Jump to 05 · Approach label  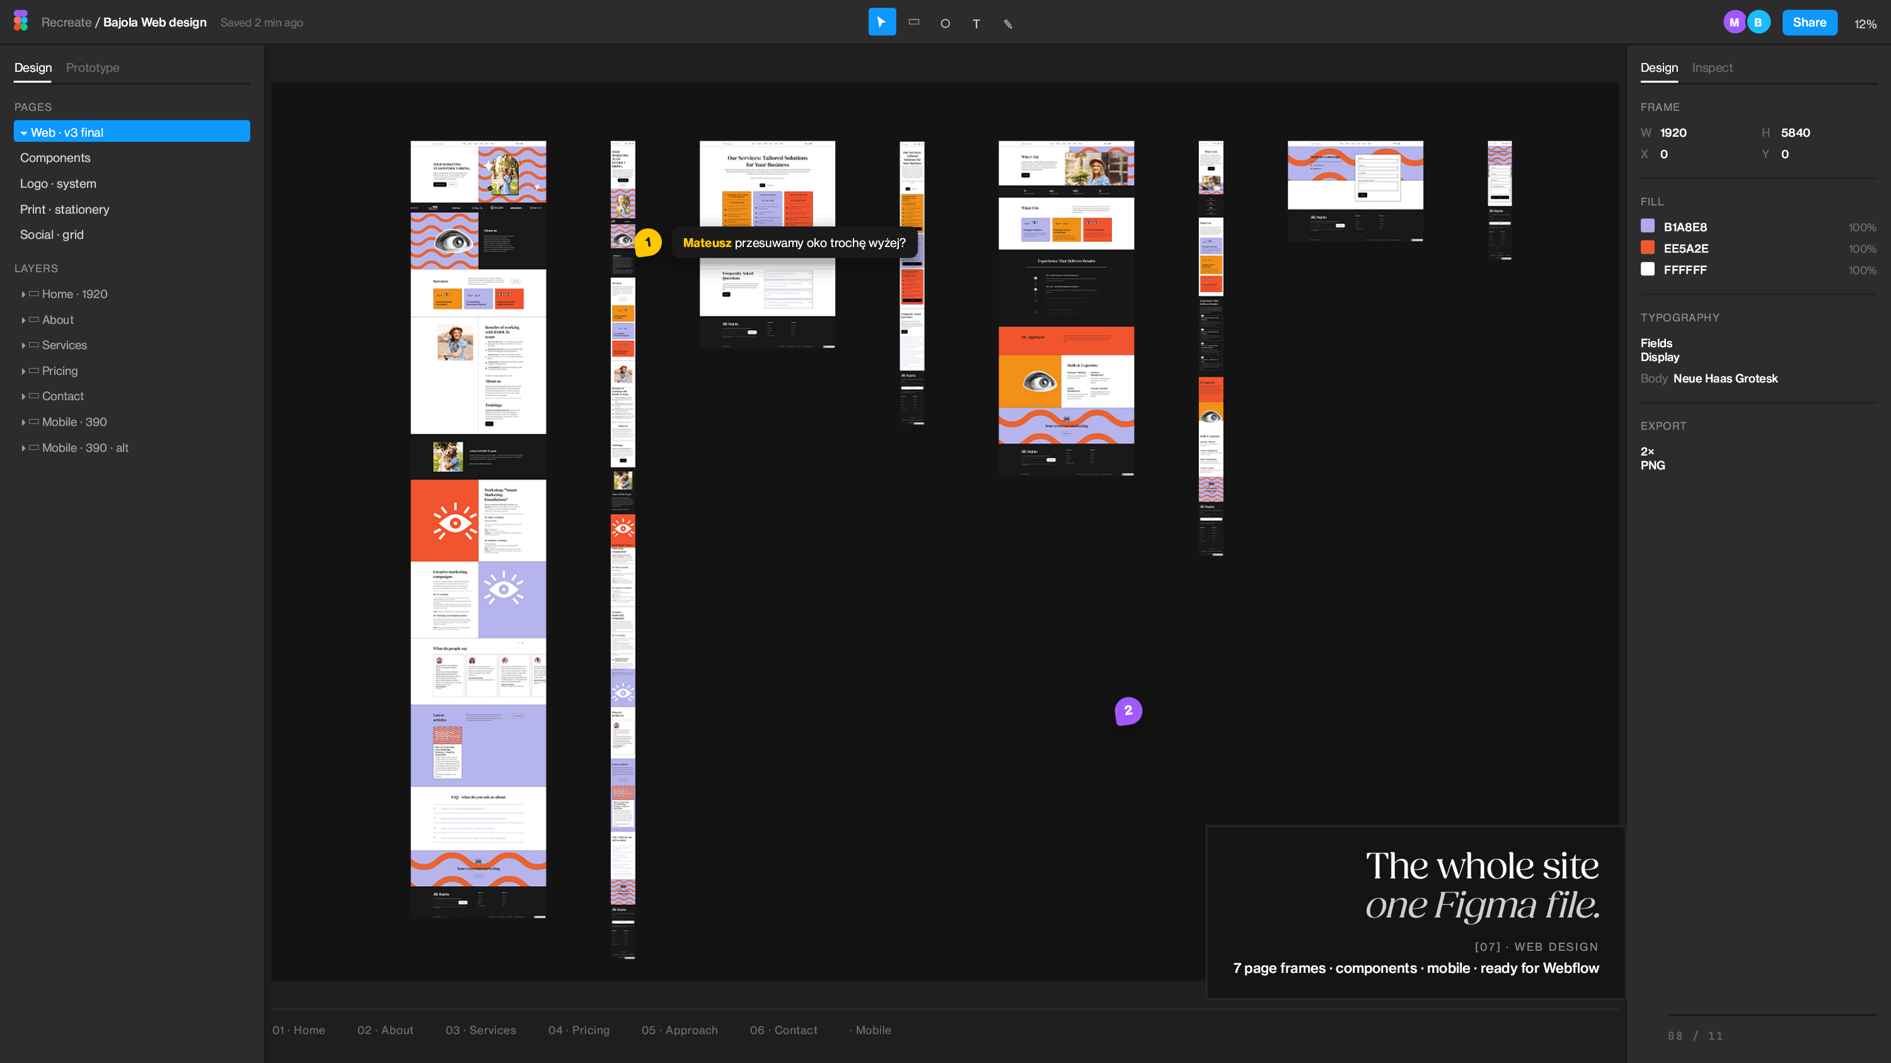pos(679,1030)
